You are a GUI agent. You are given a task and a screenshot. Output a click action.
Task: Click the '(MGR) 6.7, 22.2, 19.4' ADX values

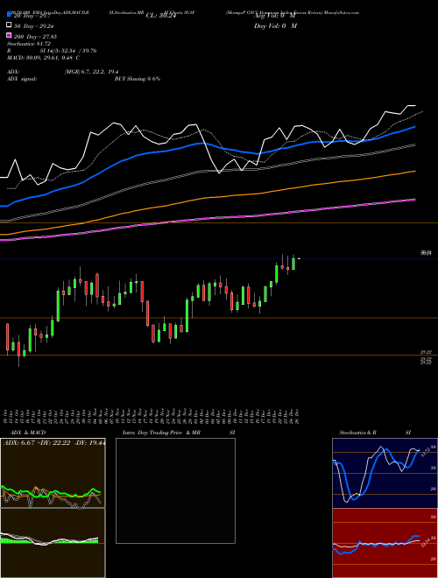pyautogui.click(x=92, y=72)
